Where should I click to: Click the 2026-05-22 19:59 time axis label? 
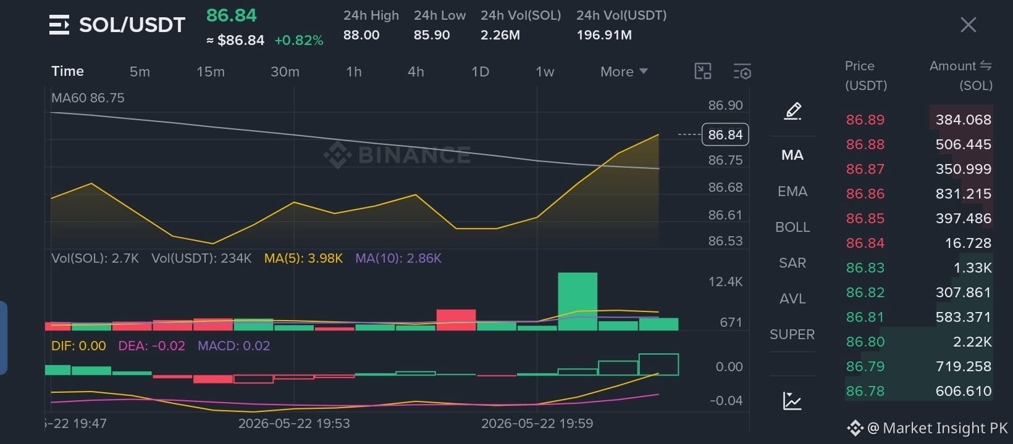[x=537, y=424]
